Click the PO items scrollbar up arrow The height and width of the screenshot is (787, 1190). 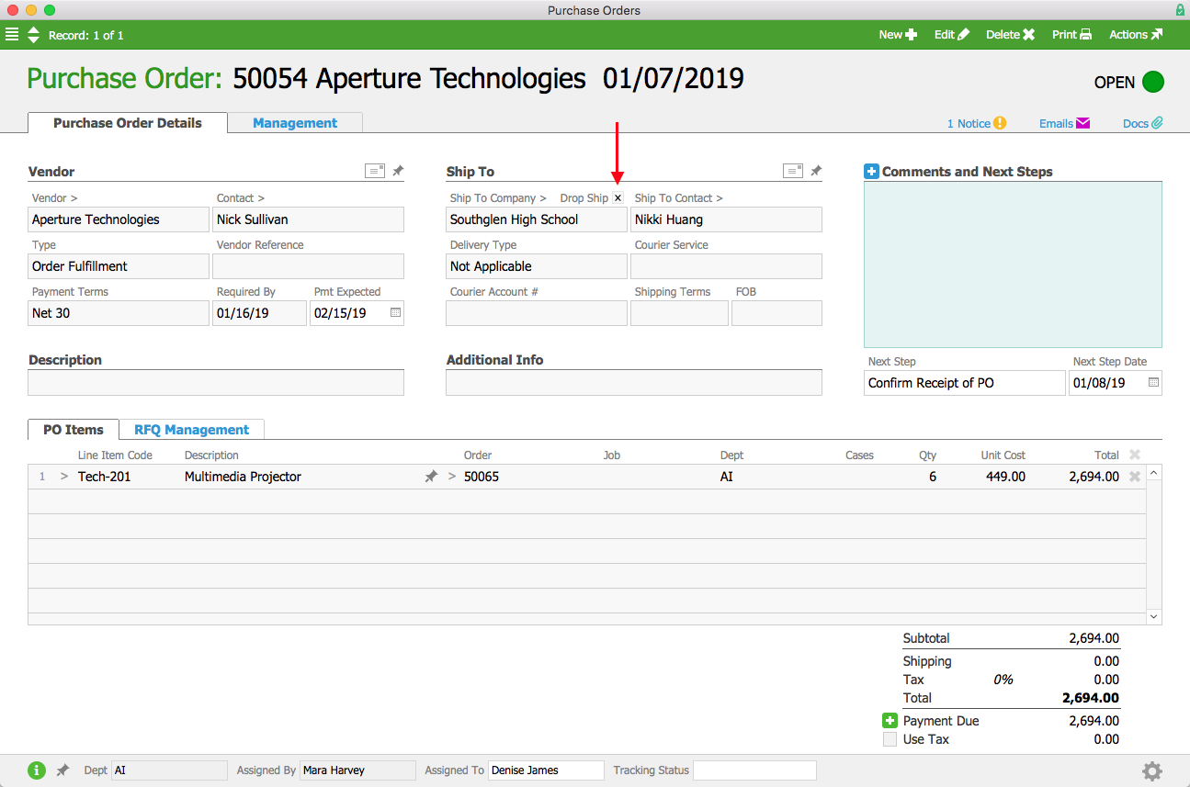[x=1154, y=472]
